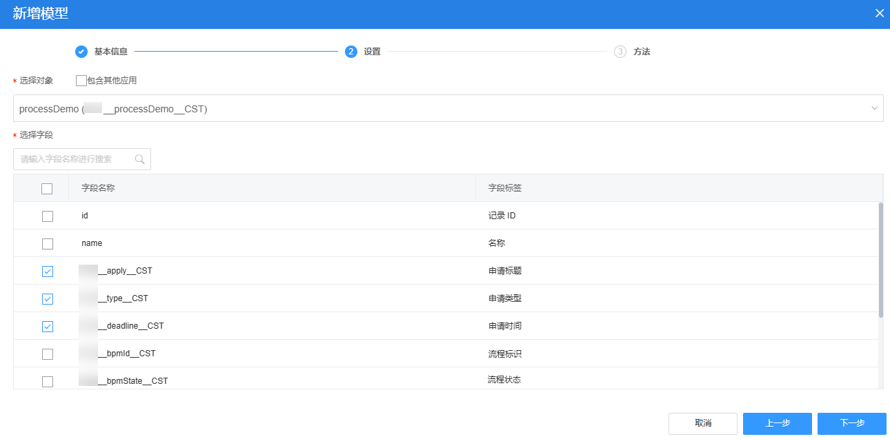Click the 上一步 button
The height and width of the screenshot is (439, 890).
click(778, 424)
